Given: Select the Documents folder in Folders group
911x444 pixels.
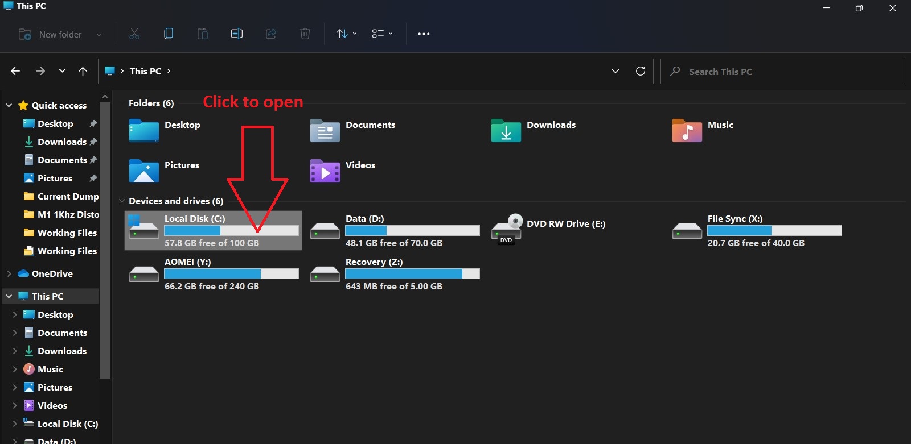Looking at the screenshot, I should [x=352, y=130].
